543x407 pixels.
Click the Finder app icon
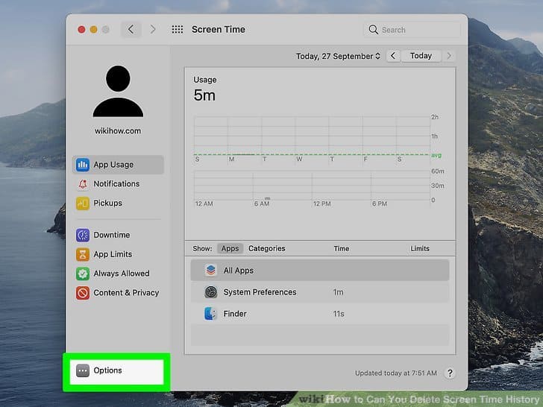[210, 314]
